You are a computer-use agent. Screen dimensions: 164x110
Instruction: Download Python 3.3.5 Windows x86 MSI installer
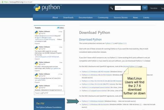pos(95,72)
